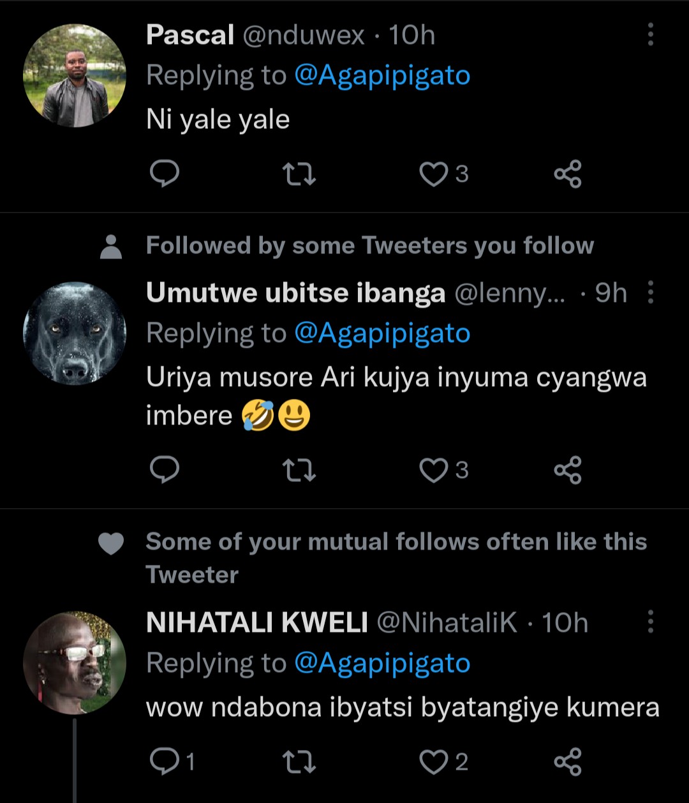Open more options for Umutwe ubitse ibanga's tweet
Image resolution: width=689 pixels, height=803 pixels.
[x=650, y=292]
